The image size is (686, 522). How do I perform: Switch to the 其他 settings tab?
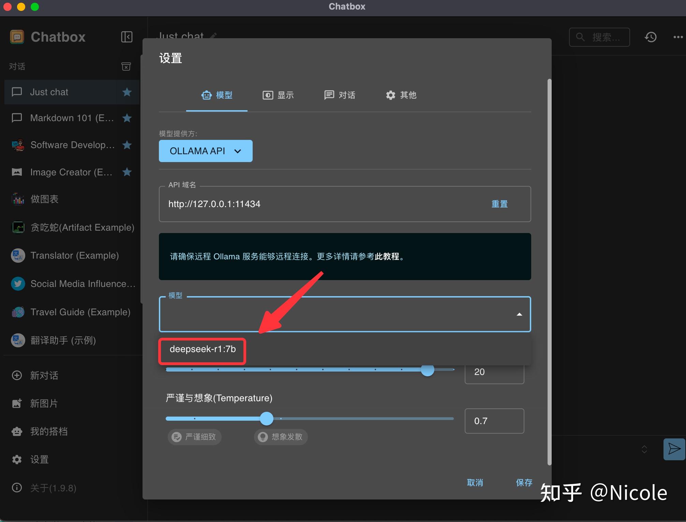[401, 95]
